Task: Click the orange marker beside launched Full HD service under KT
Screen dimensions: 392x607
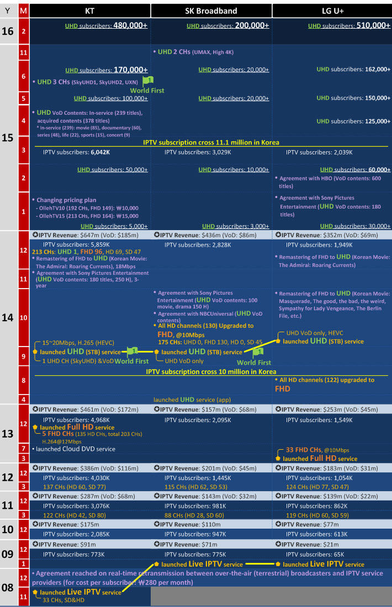Action: pos(35,427)
